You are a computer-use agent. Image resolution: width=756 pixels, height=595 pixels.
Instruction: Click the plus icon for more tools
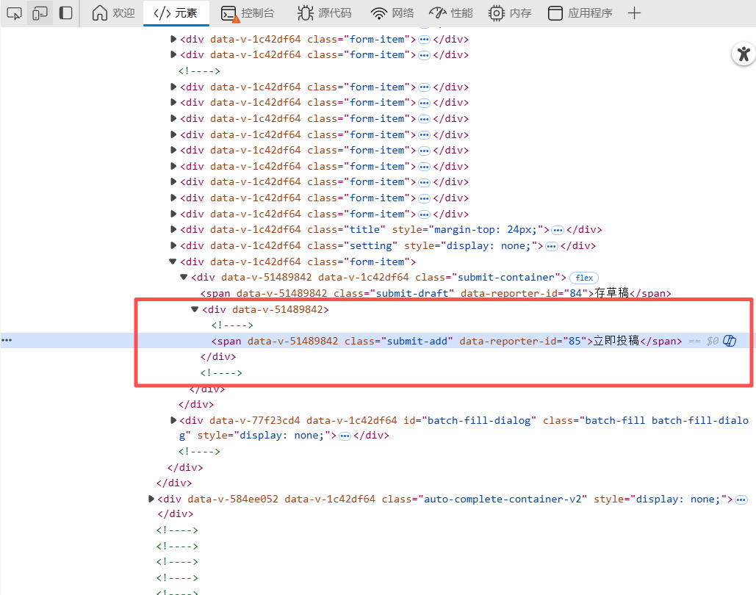pyautogui.click(x=635, y=12)
